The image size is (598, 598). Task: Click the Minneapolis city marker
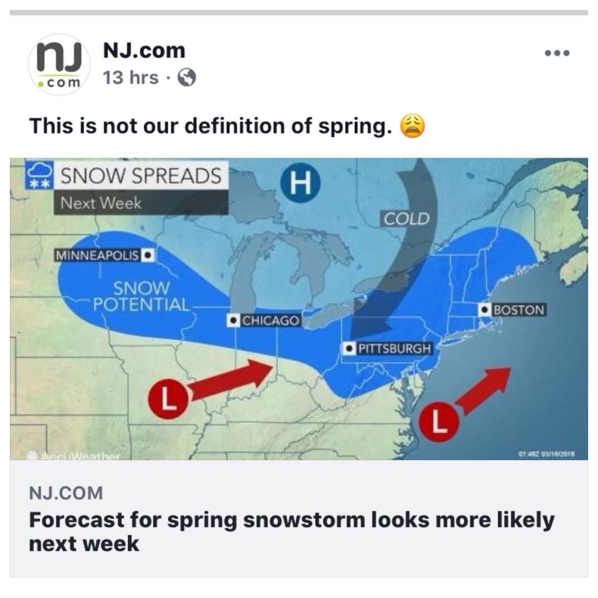[147, 255]
